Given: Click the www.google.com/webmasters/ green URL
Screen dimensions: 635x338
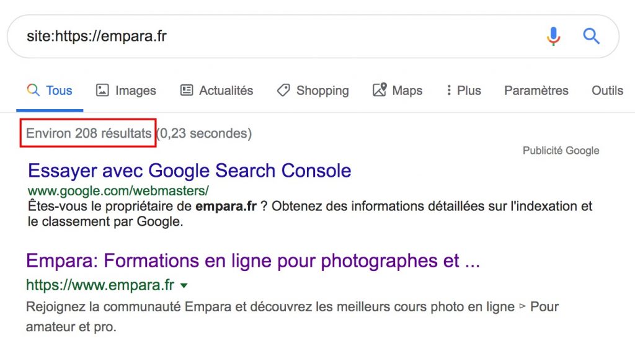Looking at the screenshot, I should tap(118, 190).
